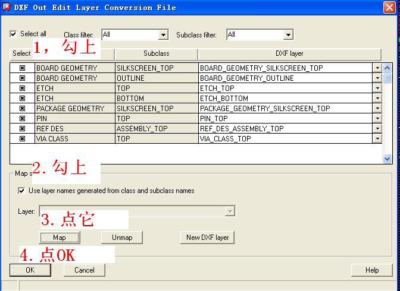Open the Subclass filter dropdown
The width and height of the screenshot is (400, 291).
tap(287, 35)
